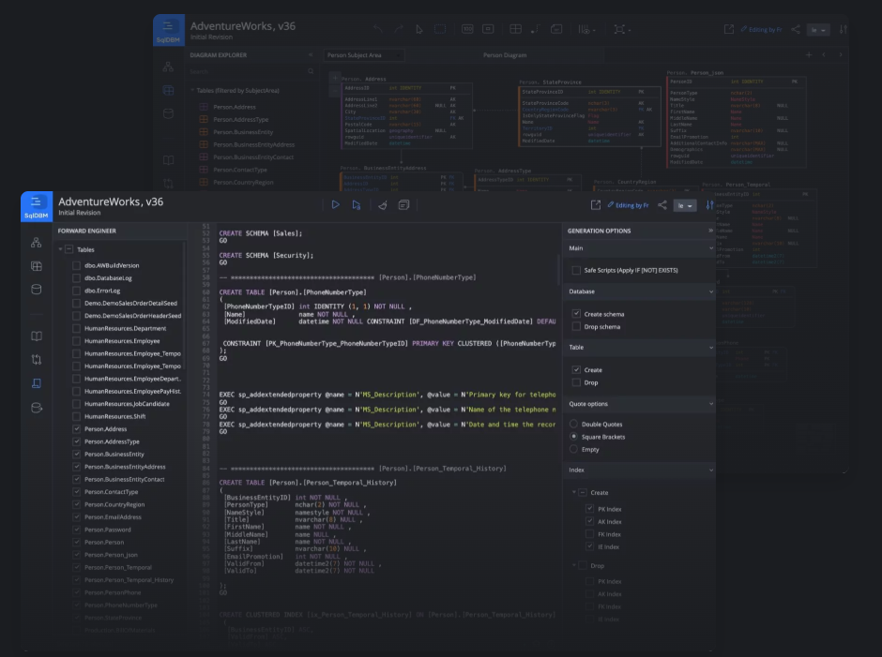Screen dimensions: 882x657
Task: Click the share icon in top bar
Action: [661, 205]
